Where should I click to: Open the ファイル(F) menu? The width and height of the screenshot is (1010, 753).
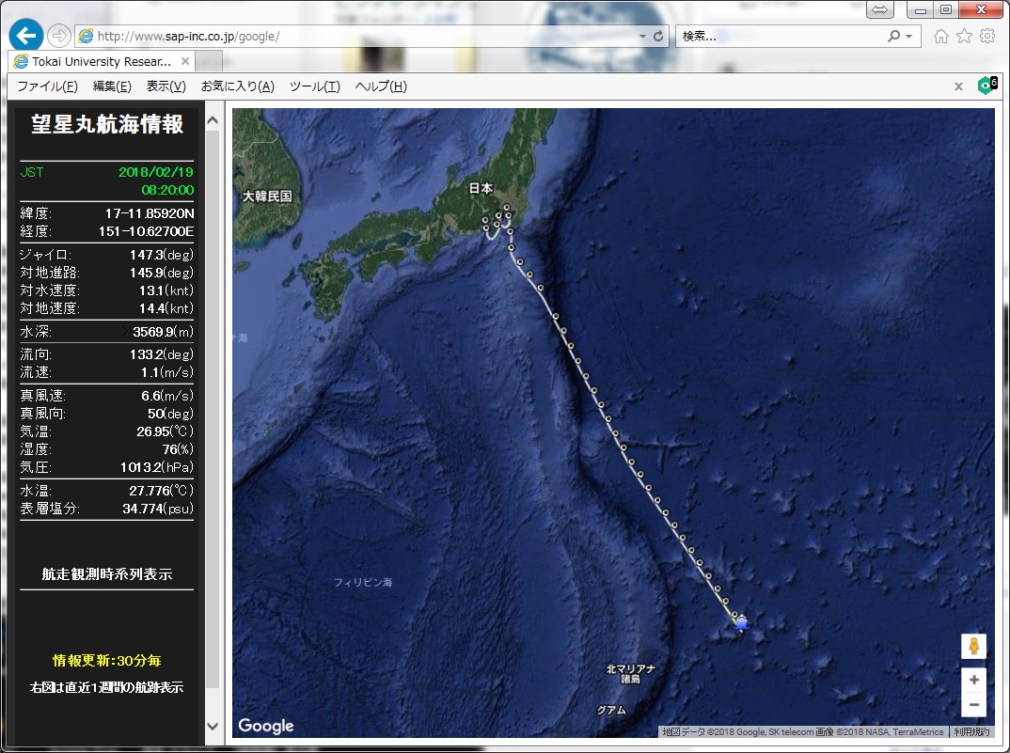tap(47, 86)
